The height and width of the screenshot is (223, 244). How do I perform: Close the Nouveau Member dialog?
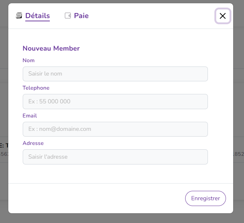[223, 16]
